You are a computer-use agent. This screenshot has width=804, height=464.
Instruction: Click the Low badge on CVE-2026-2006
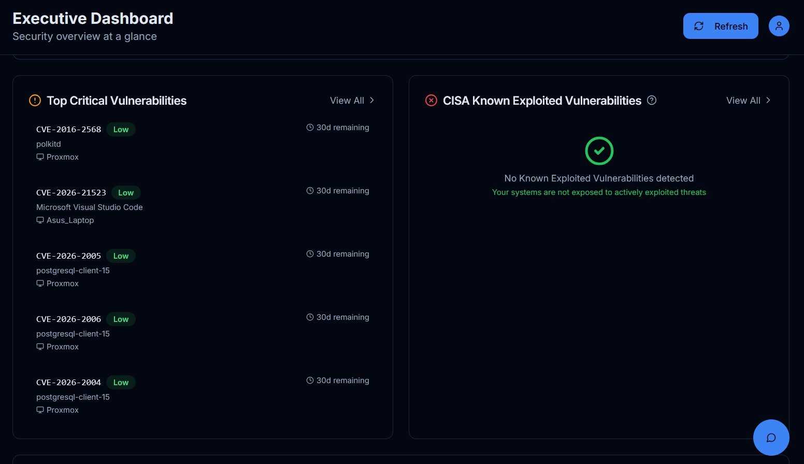point(121,319)
